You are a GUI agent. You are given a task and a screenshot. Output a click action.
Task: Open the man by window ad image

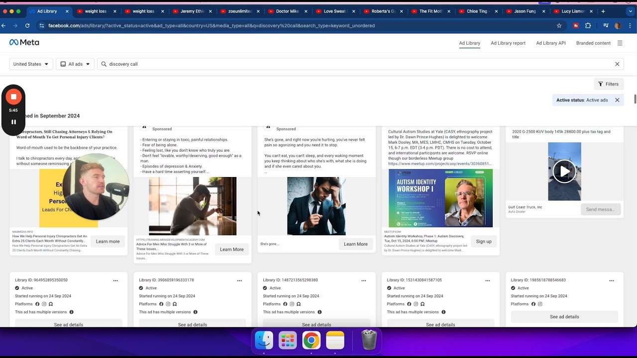pos(193,206)
